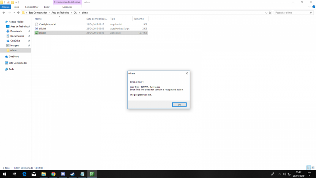Go up one folder level

18,13
